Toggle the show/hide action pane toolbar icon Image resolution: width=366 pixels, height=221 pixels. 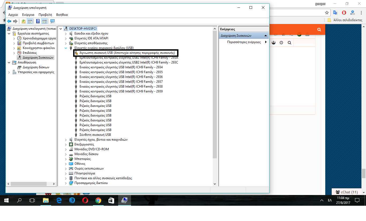click(44, 21)
